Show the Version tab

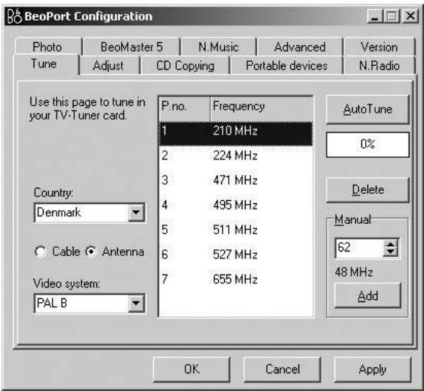(x=380, y=47)
